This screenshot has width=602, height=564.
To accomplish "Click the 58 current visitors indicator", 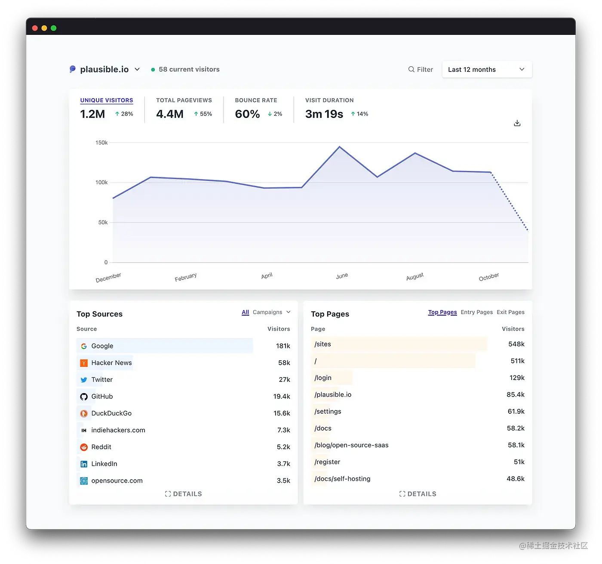I will (185, 69).
